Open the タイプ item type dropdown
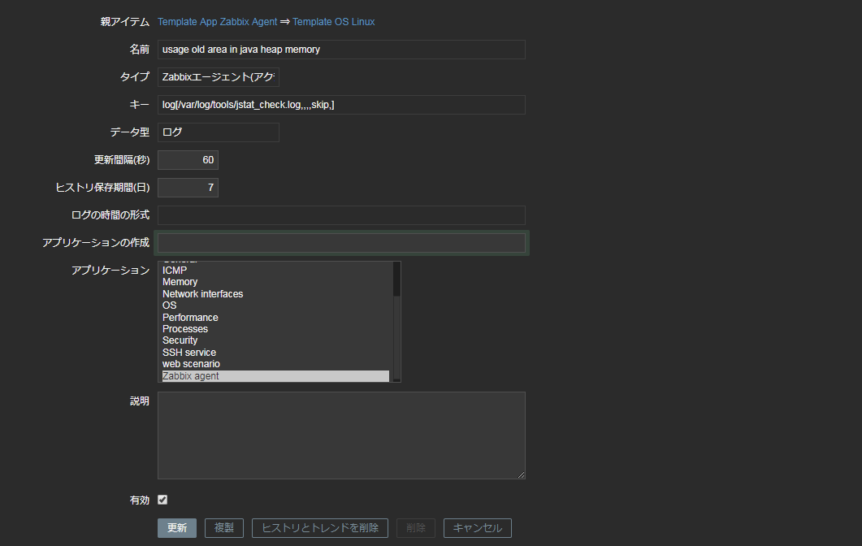This screenshot has height=546, width=862. 218,76
